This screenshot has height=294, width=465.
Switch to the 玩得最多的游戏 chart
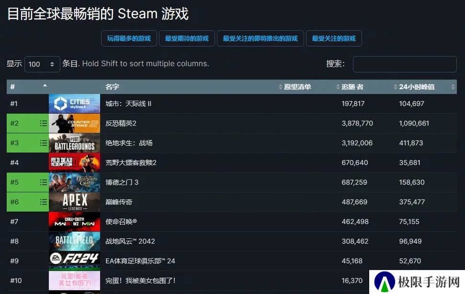click(129, 38)
